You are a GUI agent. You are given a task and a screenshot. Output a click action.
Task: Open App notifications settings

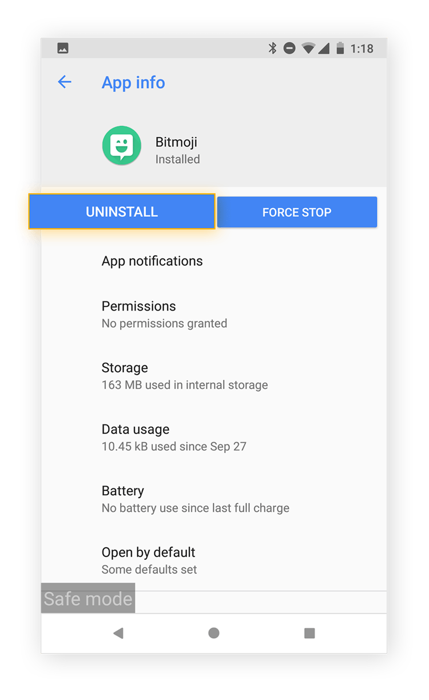coord(152,261)
